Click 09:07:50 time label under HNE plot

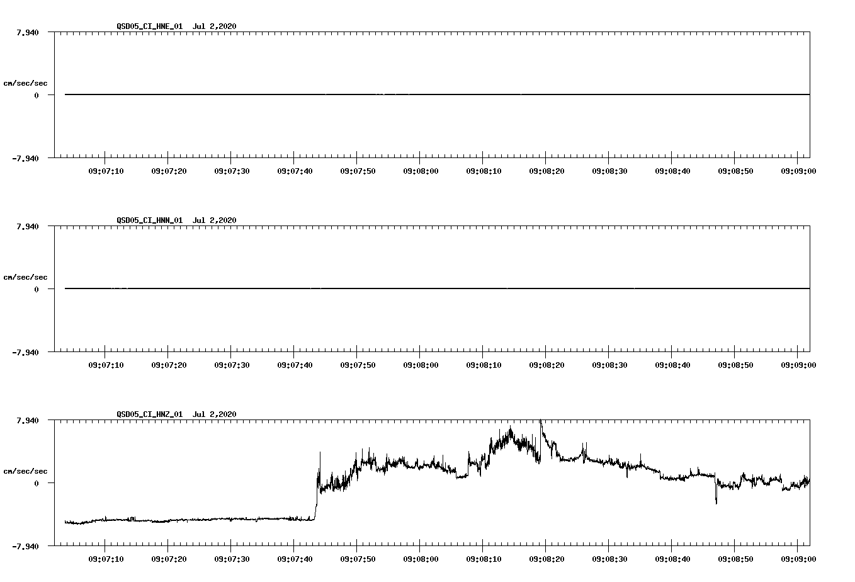coord(358,171)
